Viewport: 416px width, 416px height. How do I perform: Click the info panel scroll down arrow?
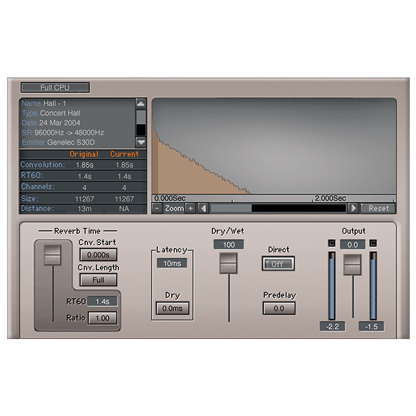[x=141, y=142]
